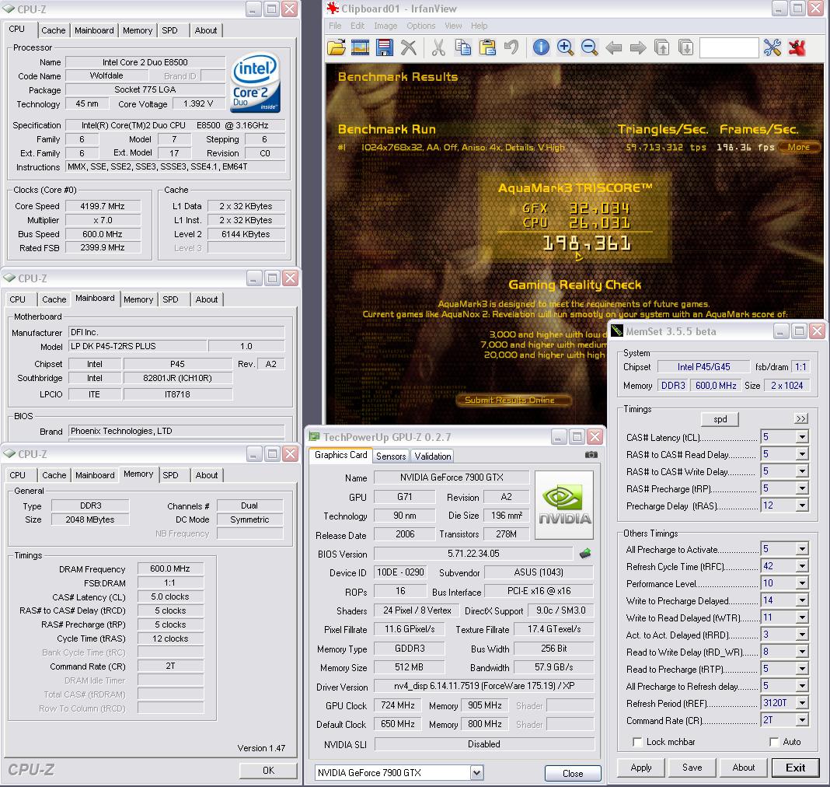Click MemSet About button
This screenshot has width=830, height=787.
click(x=743, y=768)
